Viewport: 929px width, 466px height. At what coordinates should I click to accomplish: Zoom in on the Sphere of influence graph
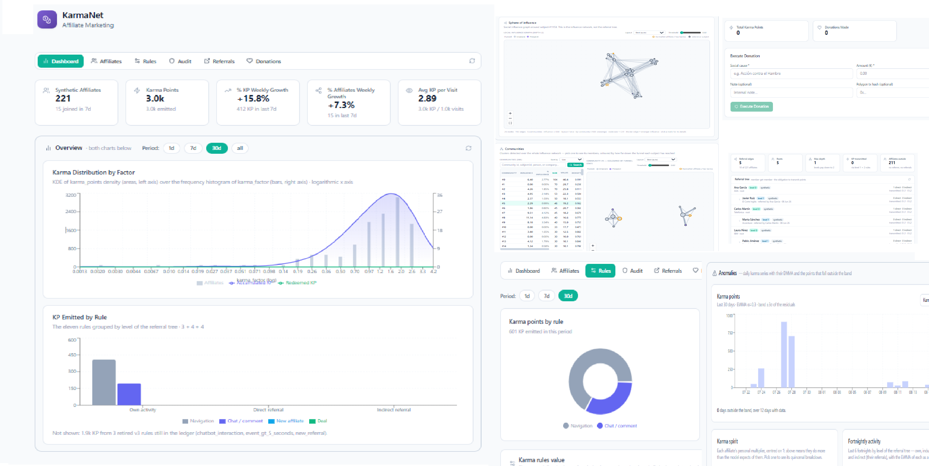click(x=510, y=113)
